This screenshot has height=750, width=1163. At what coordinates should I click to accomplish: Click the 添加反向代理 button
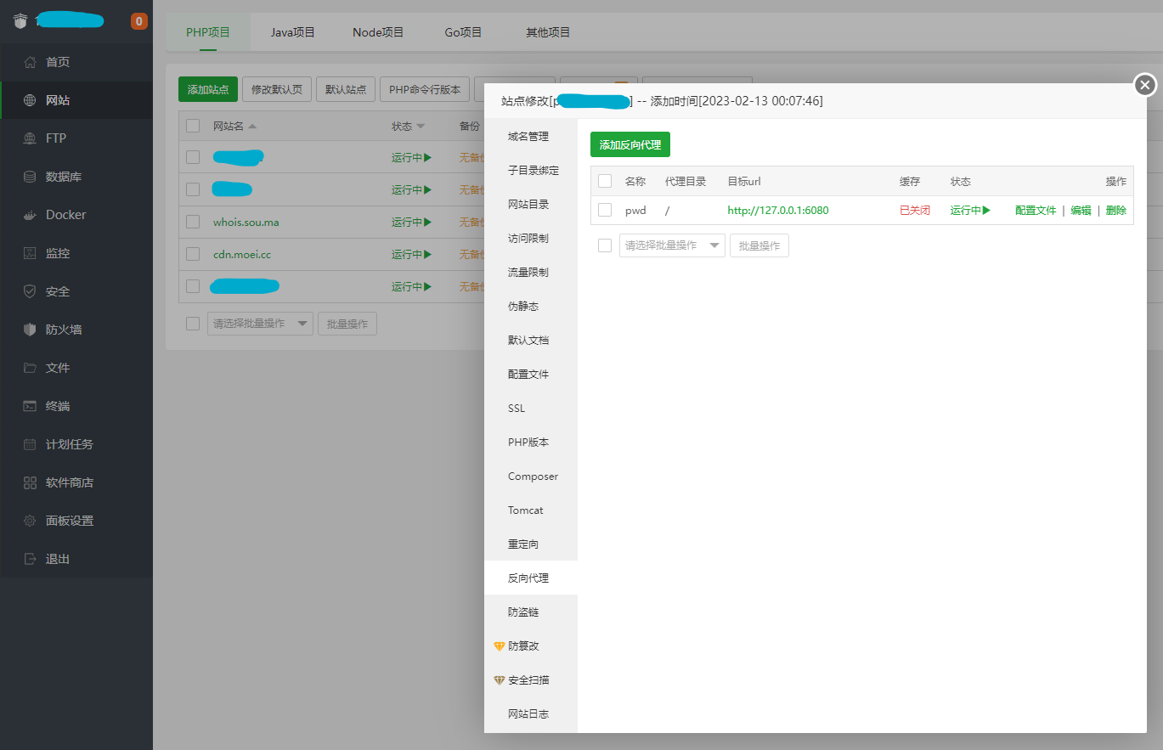[x=630, y=145]
